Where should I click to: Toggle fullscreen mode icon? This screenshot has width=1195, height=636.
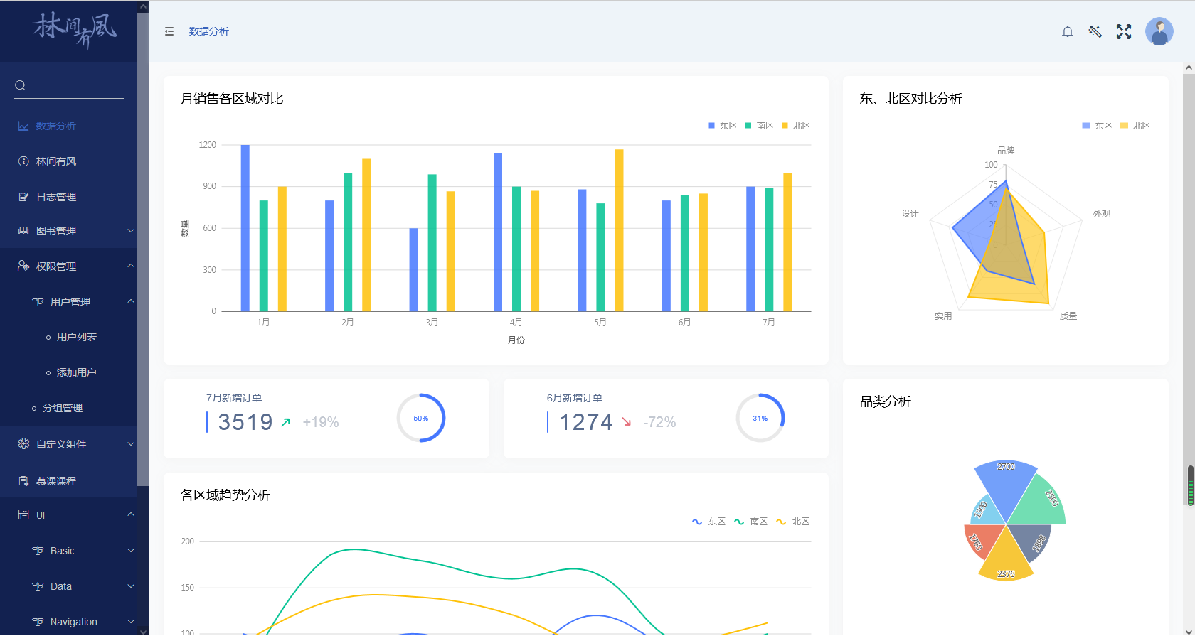tap(1124, 31)
